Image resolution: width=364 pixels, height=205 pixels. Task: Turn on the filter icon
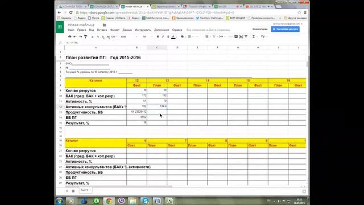(x=246, y=36)
